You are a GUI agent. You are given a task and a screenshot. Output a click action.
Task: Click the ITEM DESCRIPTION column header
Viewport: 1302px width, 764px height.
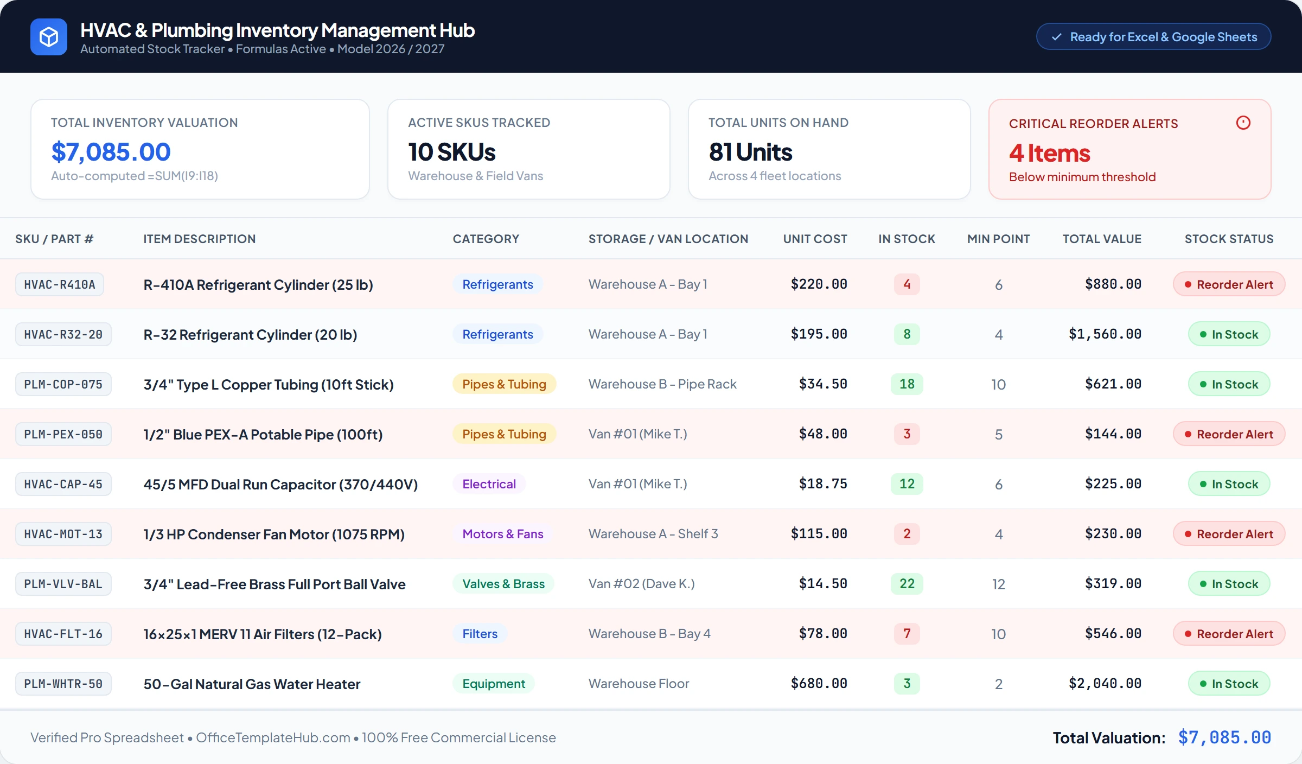199,239
